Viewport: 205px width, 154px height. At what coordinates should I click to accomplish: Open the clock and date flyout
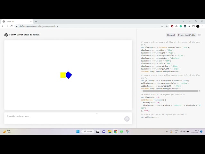tap(195, 132)
